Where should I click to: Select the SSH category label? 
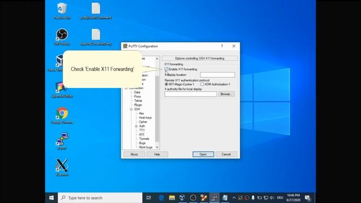[x=137, y=109]
